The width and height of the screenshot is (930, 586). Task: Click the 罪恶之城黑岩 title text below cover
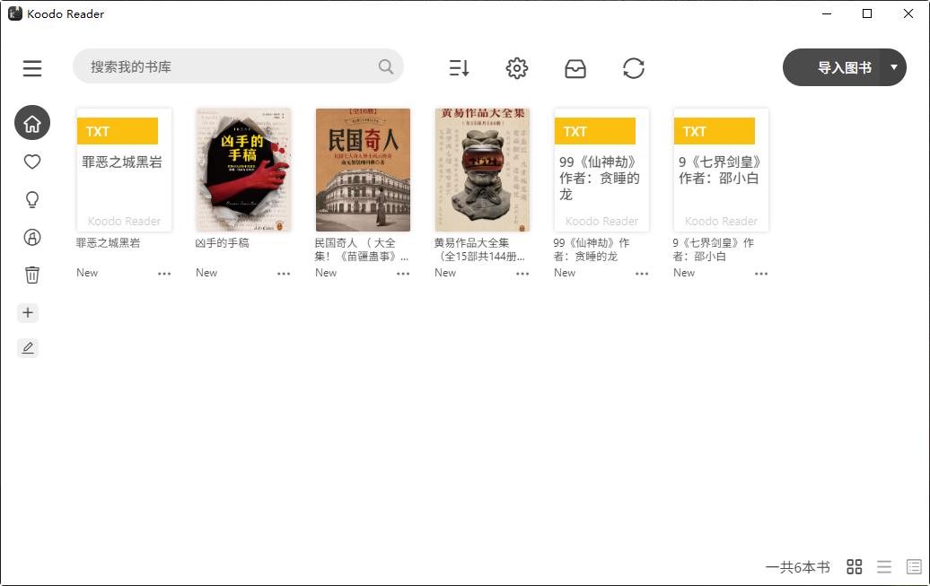coord(108,243)
